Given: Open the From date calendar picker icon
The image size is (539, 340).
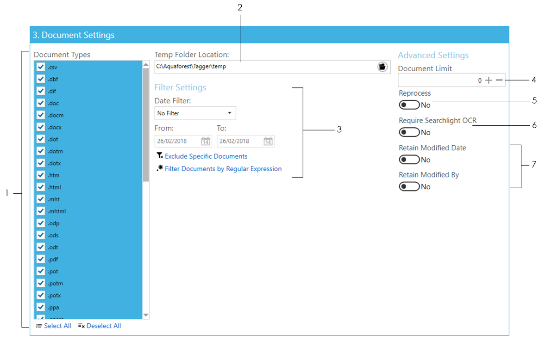Looking at the screenshot, I should click(x=206, y=142).
